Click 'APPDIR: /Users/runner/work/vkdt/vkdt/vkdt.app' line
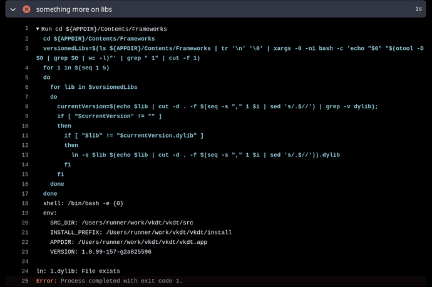The height and width of the screenshot is (287, 432). pos(129,242)
